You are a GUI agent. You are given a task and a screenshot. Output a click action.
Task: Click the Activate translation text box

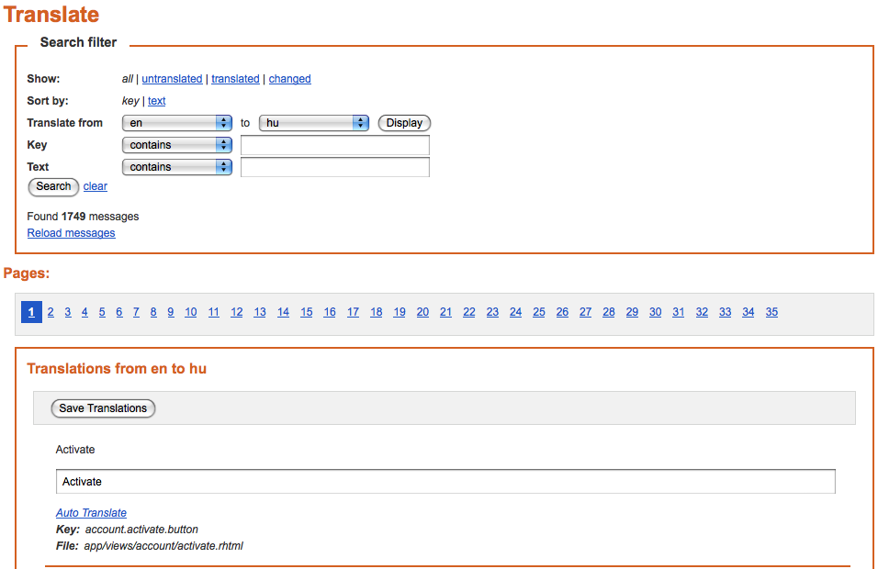(445, 482)
